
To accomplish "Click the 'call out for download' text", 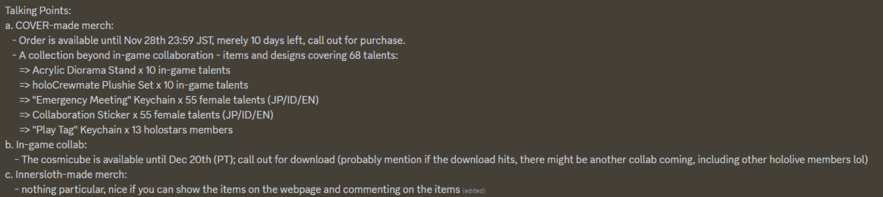I will [286, 160].
